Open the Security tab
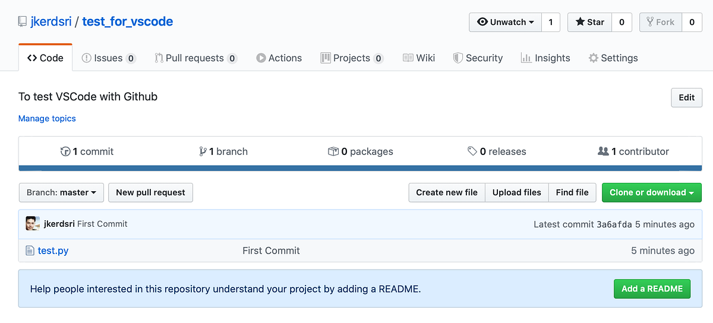713x323 pixels. (478, 58)
